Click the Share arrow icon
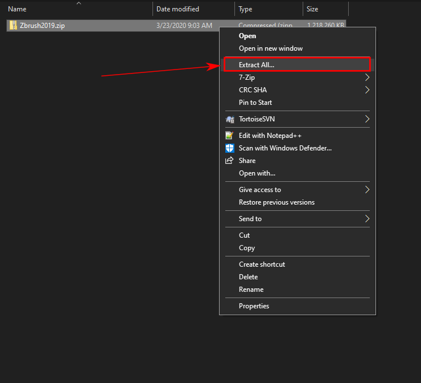This screenshot has width=421, height=383. [x=229, y=161]
